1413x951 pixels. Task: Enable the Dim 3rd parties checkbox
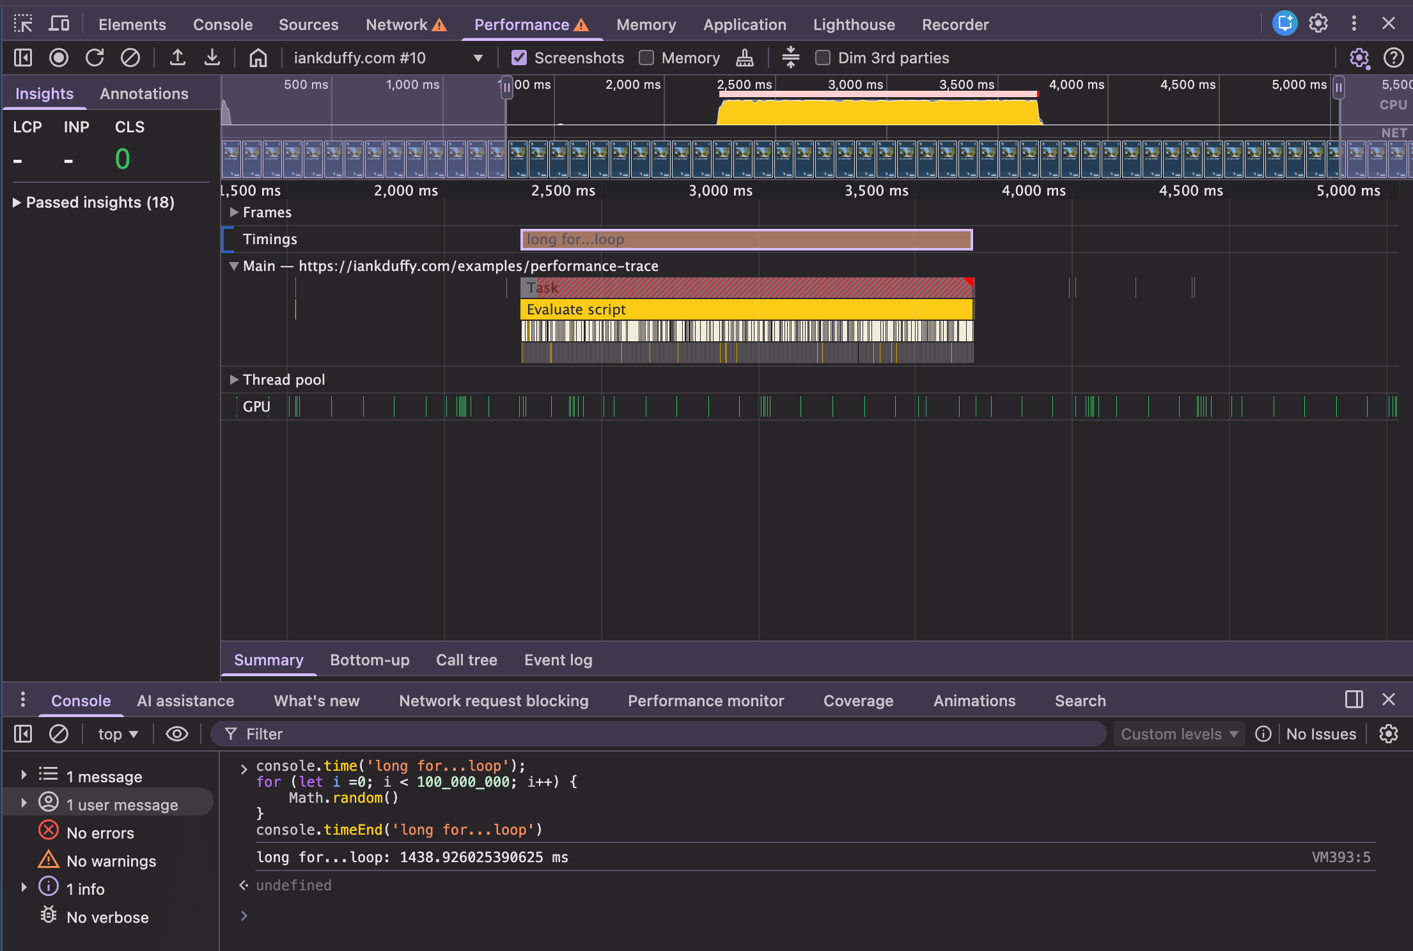click(823, 58)
